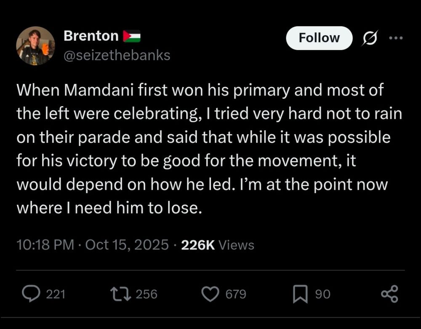Open Brenton's profile picture
The height and width of the screenshot is (329, 421).
(x=35, y=45)
